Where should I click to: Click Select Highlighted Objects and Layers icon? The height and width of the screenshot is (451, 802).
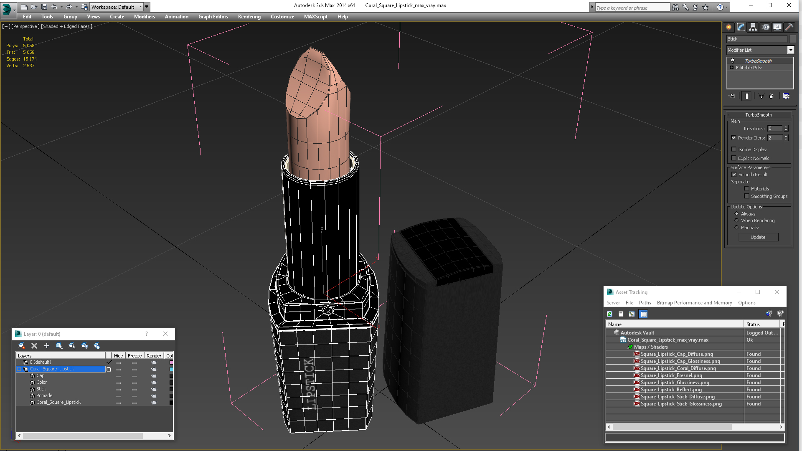coord(59,346)
